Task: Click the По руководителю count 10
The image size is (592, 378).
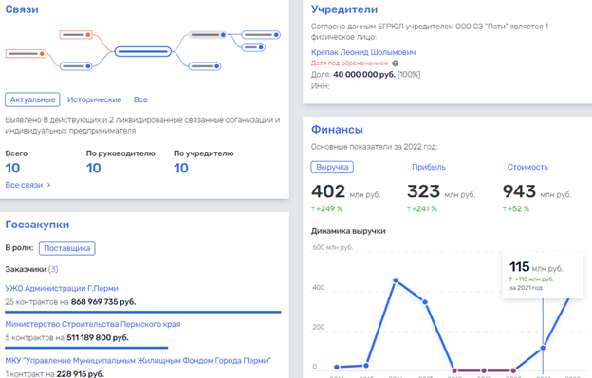Action: 94,168
